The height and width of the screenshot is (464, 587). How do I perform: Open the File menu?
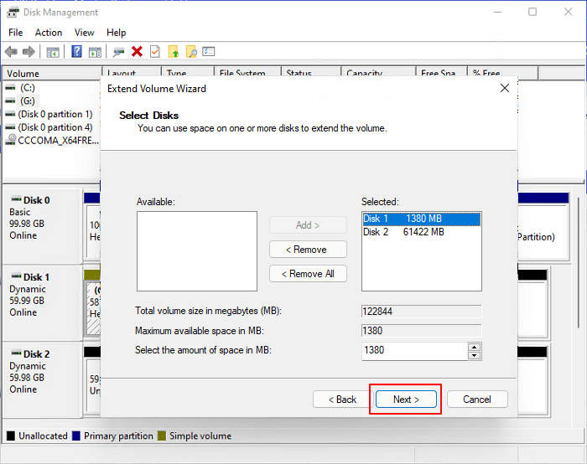(16, 33)
